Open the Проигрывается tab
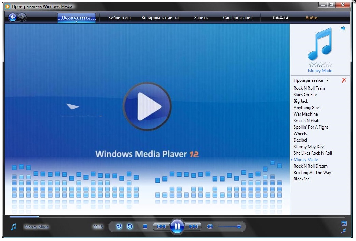This screenshot has width=356, height=241. [x=77, y=17]
